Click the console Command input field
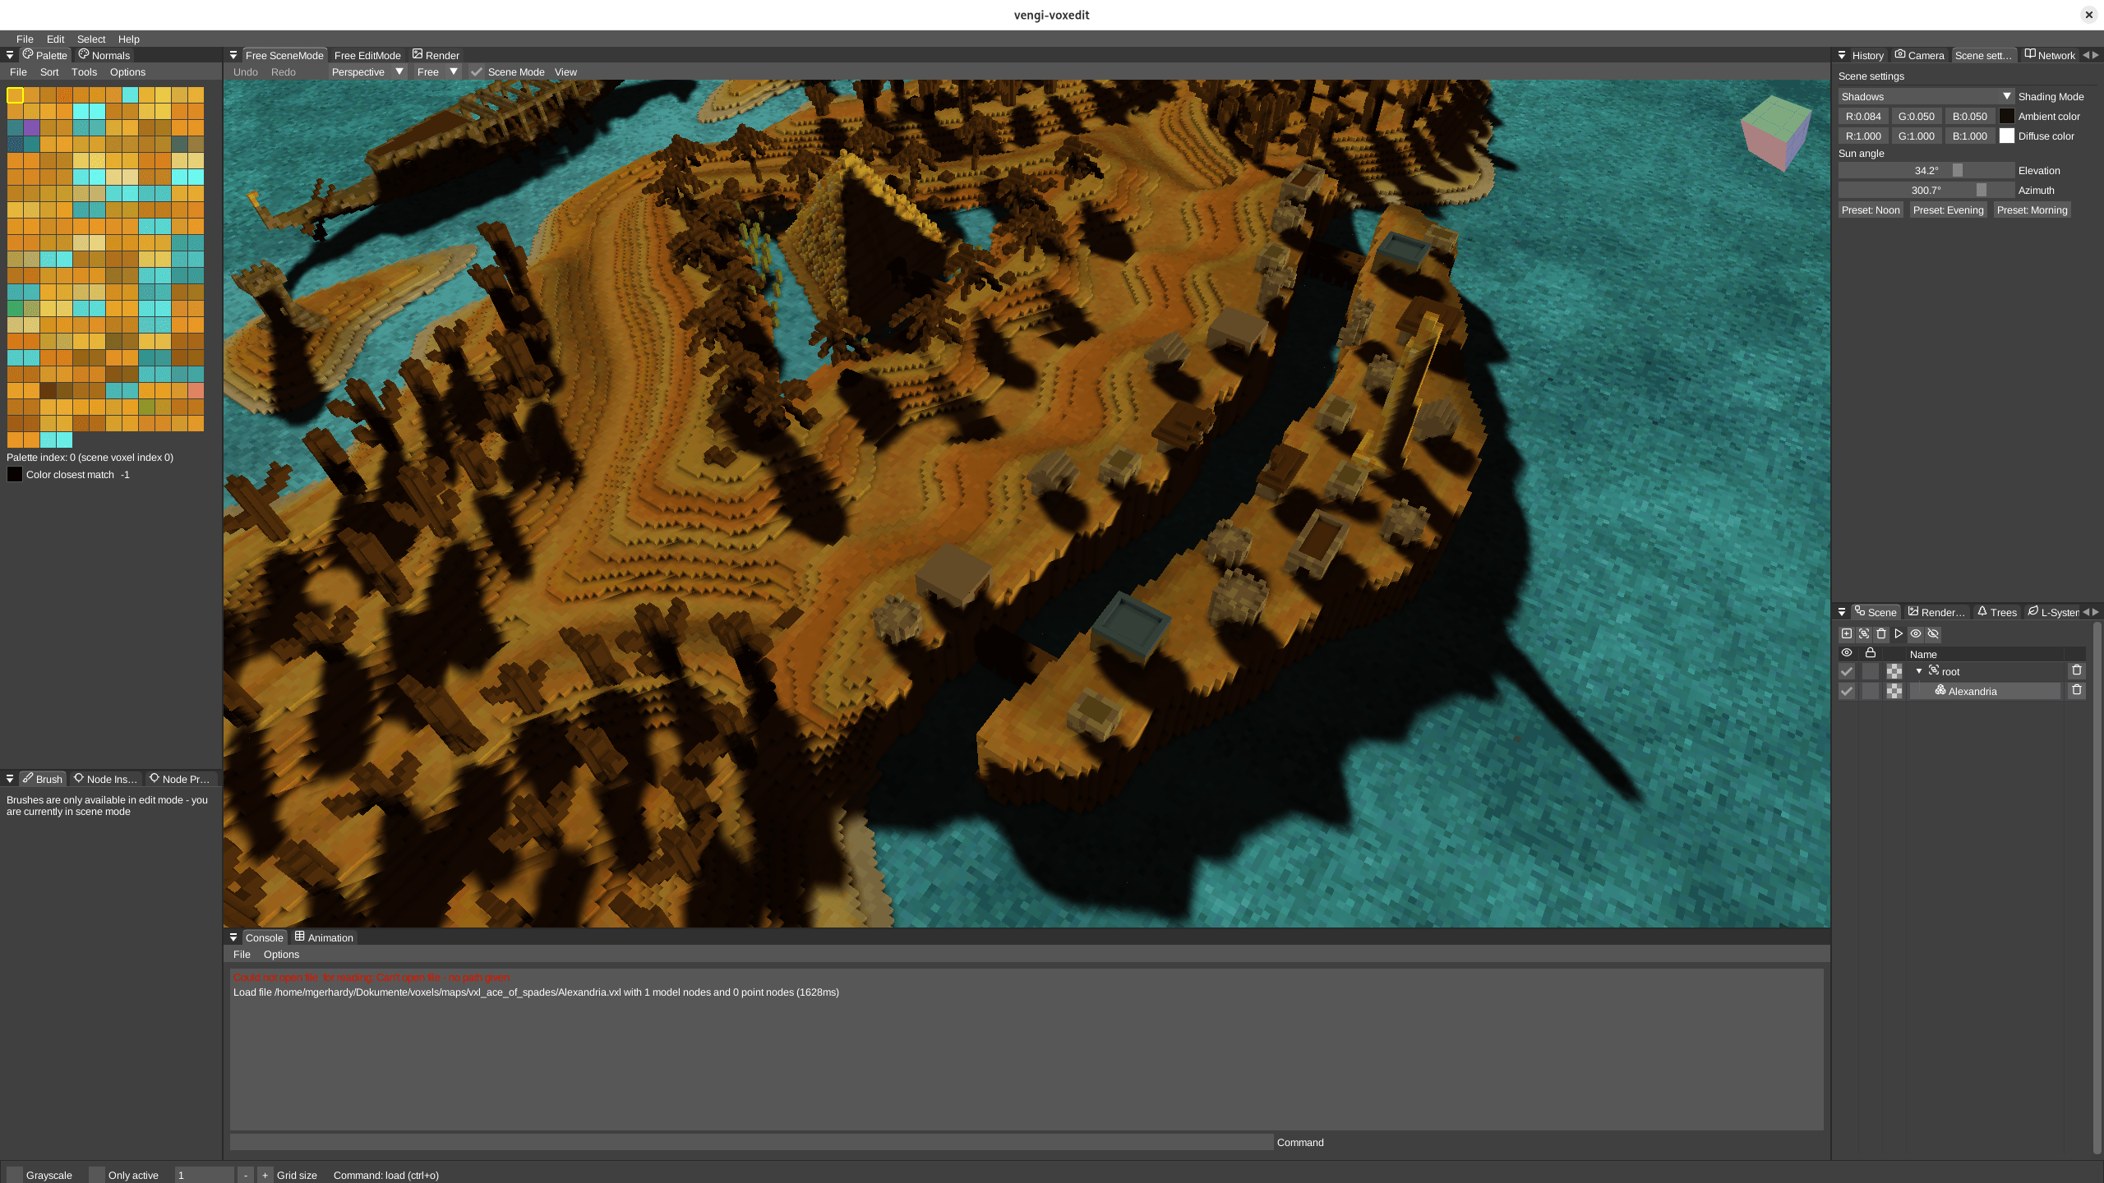The height and width of the screenshot is (1183, 2104). pos(751,1142)
